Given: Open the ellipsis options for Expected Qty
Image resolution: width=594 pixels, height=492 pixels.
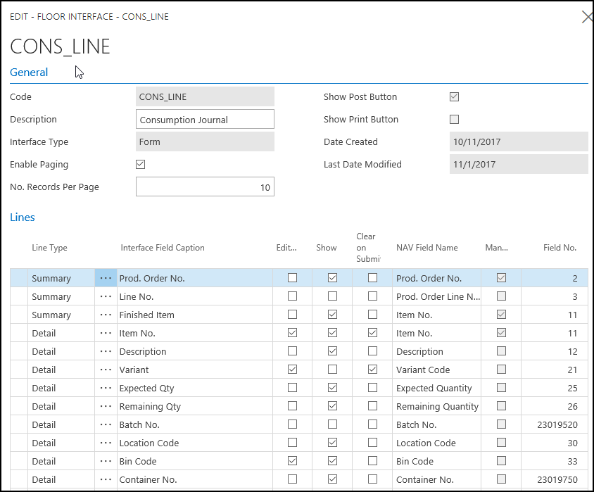Looking at the screenshot, I should 106,388.
